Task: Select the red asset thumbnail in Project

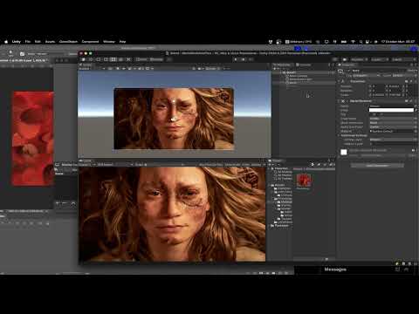Action: coord(304,180)
